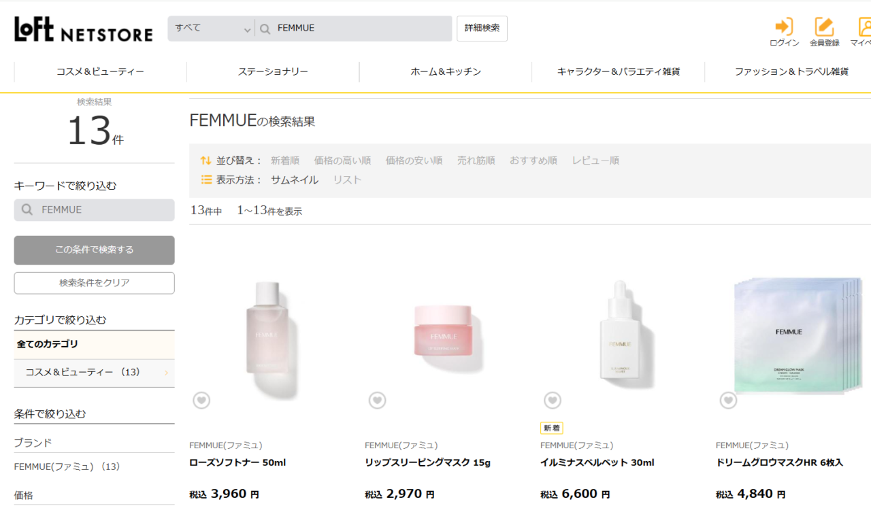Open the キャラクター&バラエティ雑貨 menu
This screenshot has height=506, width=871.
618,71
